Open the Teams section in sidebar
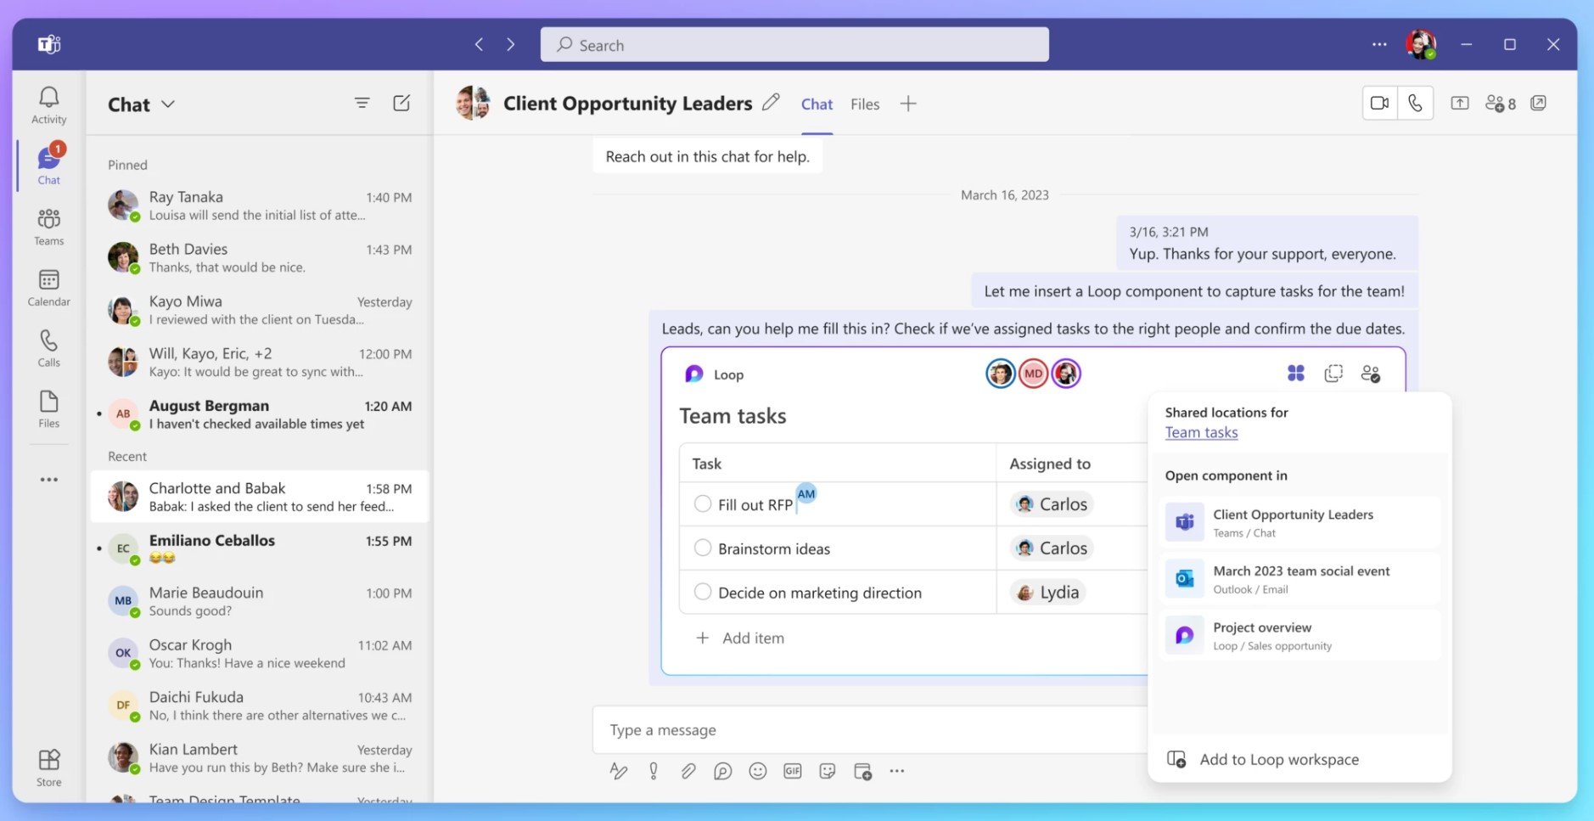This screenshot has height=821, width=1594. (48, 228)
